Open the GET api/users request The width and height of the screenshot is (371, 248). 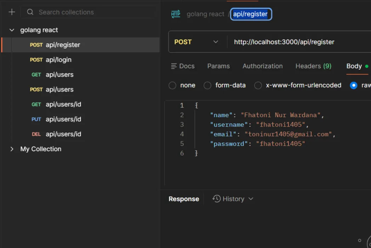point(80,75)
